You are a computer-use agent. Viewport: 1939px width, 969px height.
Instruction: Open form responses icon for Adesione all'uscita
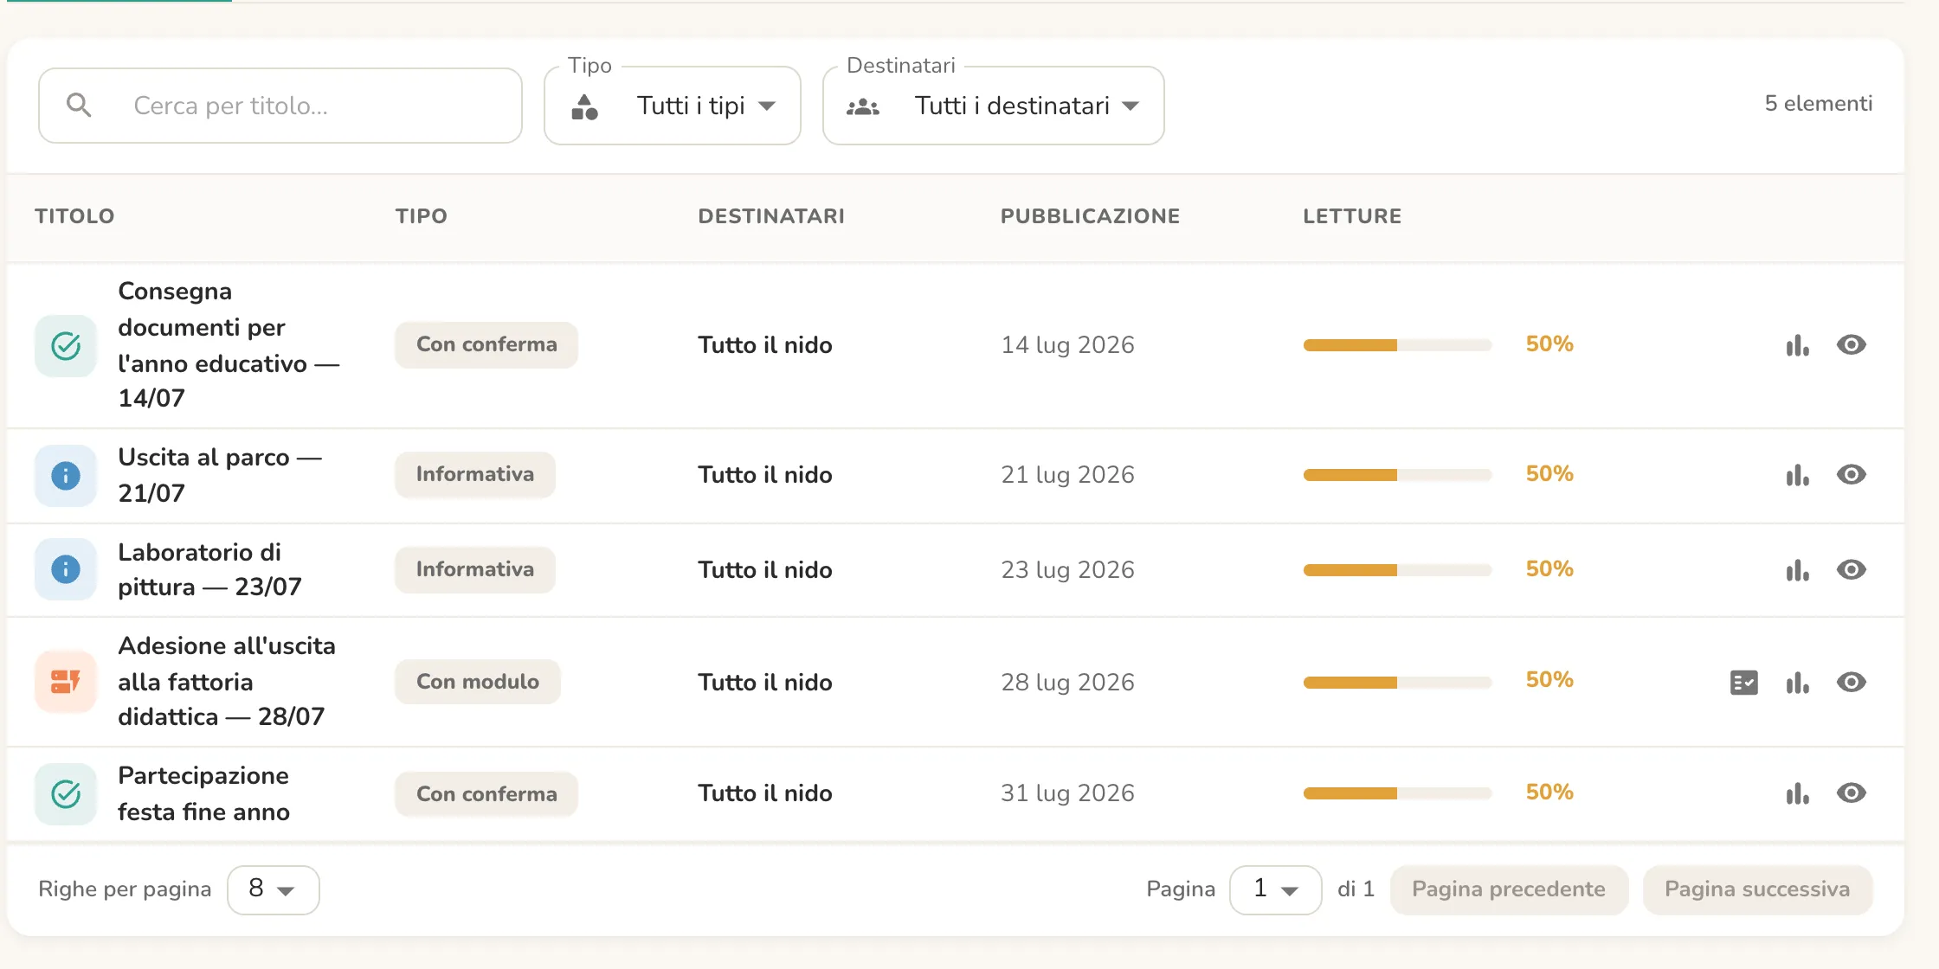click(1743, 683)
